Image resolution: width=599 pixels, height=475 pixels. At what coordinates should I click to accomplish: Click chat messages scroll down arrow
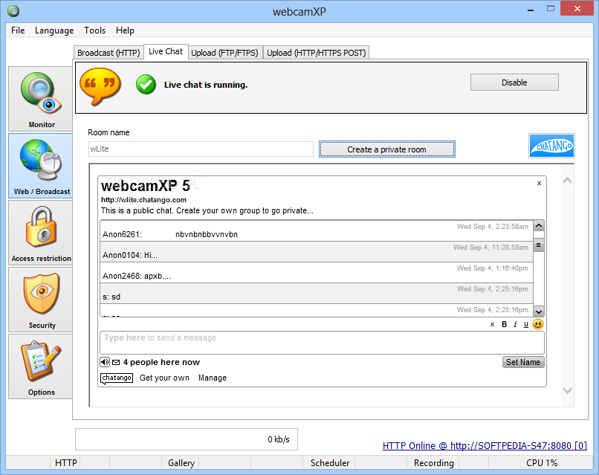[539, 311]
